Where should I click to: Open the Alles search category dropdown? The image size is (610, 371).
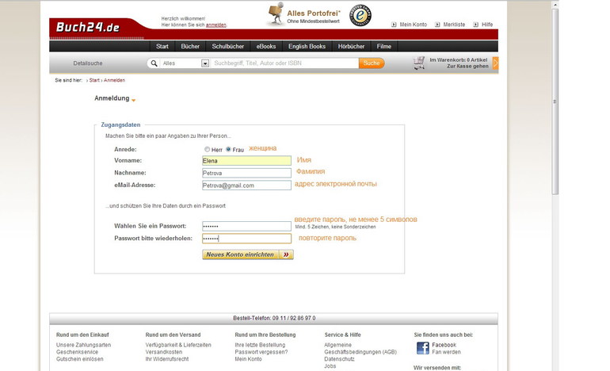[x=205, y=63]
